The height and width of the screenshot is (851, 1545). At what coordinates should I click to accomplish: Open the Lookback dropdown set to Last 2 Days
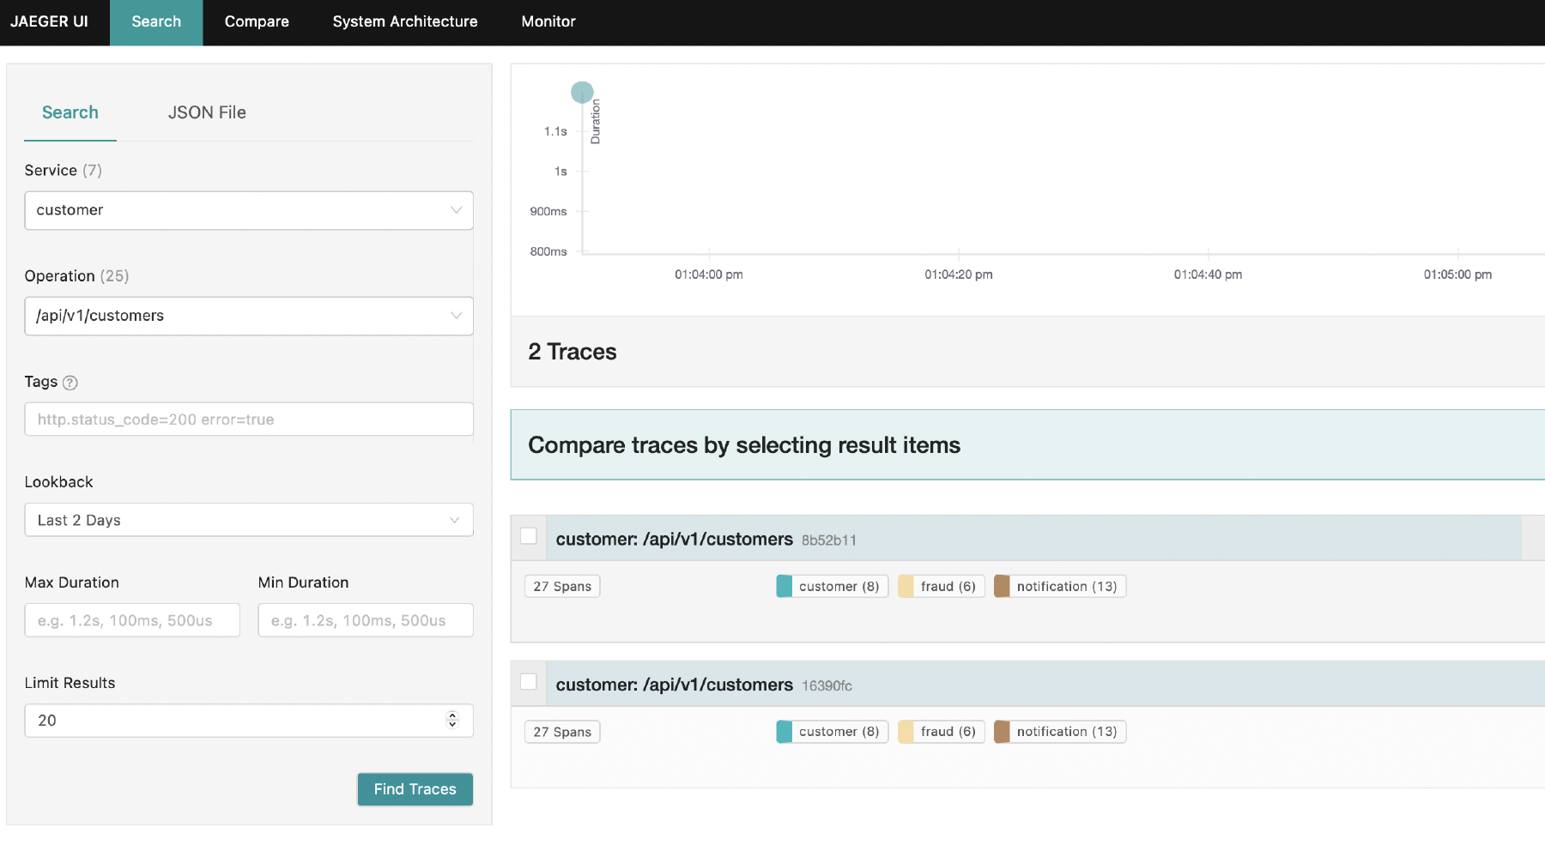tap(248, 520)
